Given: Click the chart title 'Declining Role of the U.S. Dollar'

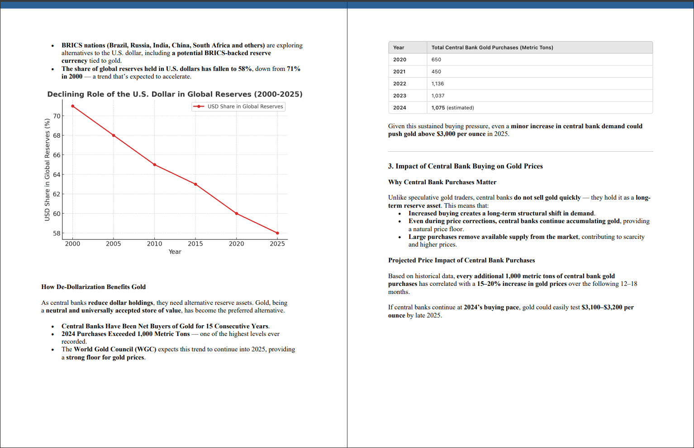Looking at the screenshot, I should click(x=175, y=94).
